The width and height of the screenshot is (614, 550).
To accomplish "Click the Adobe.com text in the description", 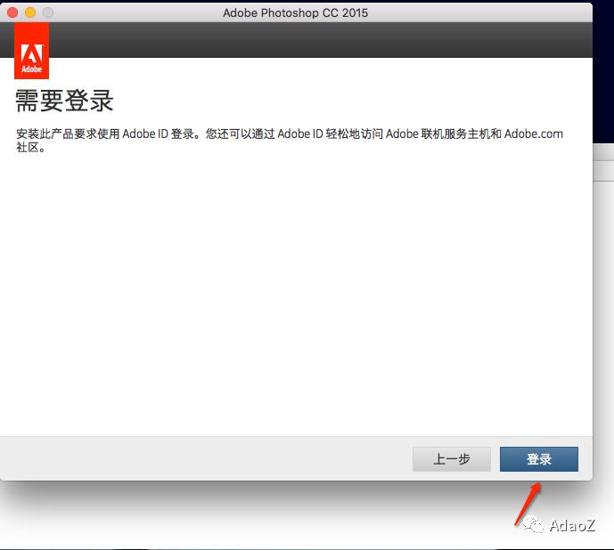I will pyautogui.click(x=533, y=134).
